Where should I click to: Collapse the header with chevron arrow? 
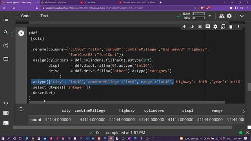point(242,16)
